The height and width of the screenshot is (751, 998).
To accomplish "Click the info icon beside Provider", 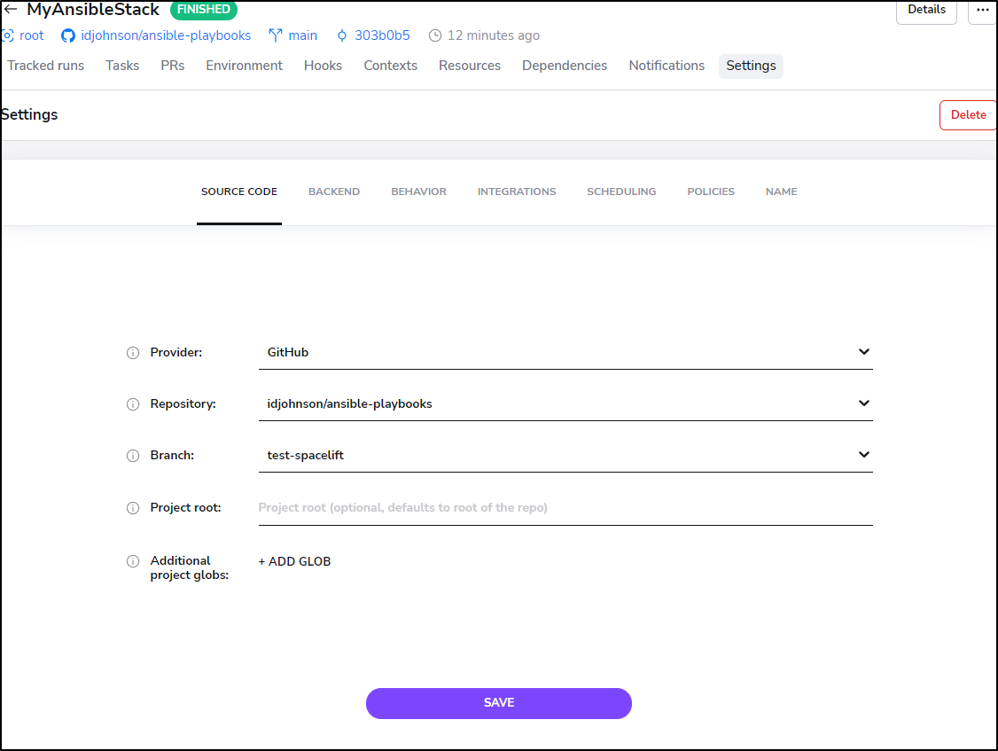I will (x=133, y=353).
